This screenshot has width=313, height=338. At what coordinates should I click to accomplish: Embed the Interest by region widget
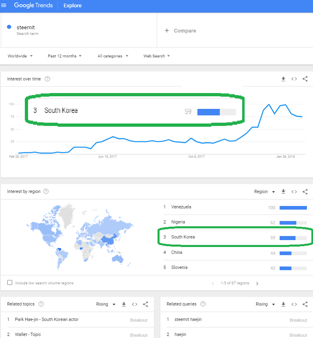tap(294, 192)
